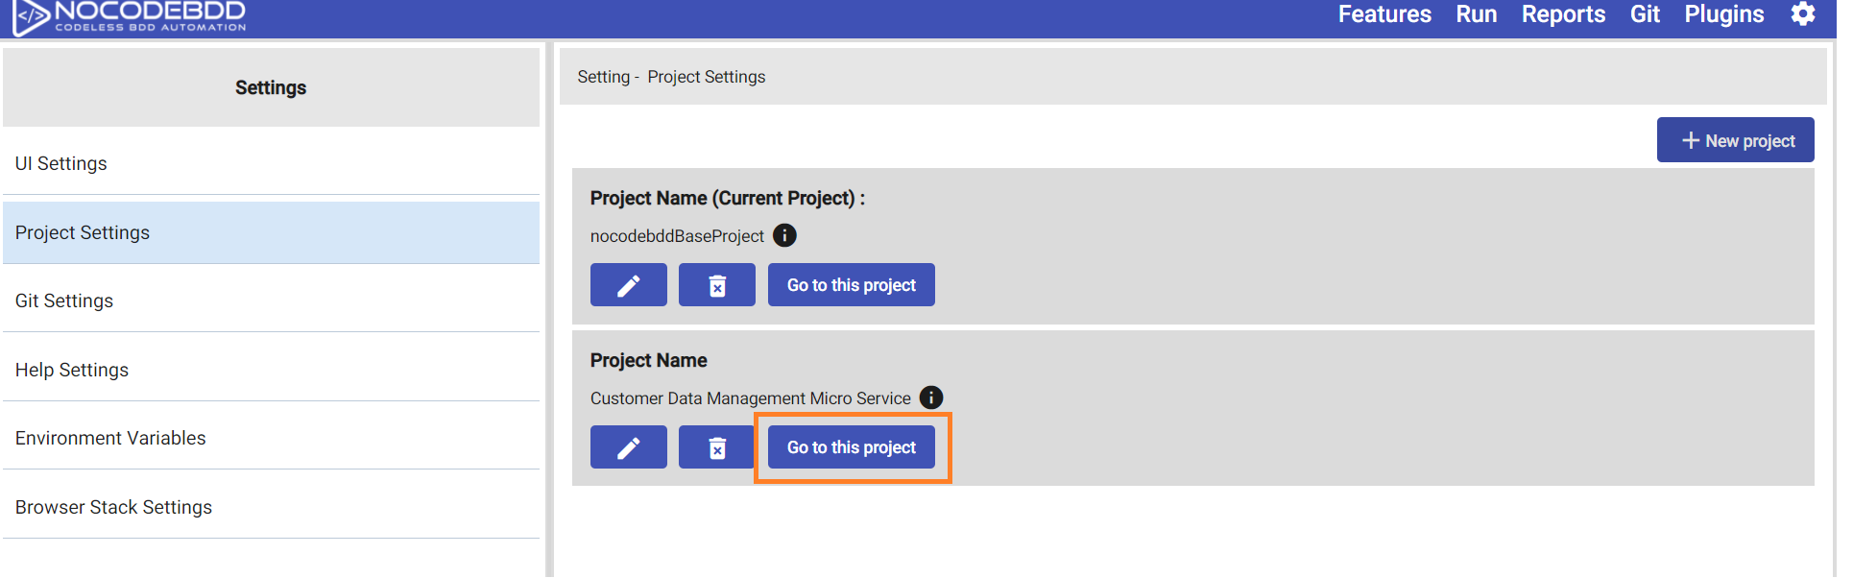The height and width of the screenshot is (578, 1853).
Task: Click the Setting breadcrumb link
Action: click(x=604, y=76)
